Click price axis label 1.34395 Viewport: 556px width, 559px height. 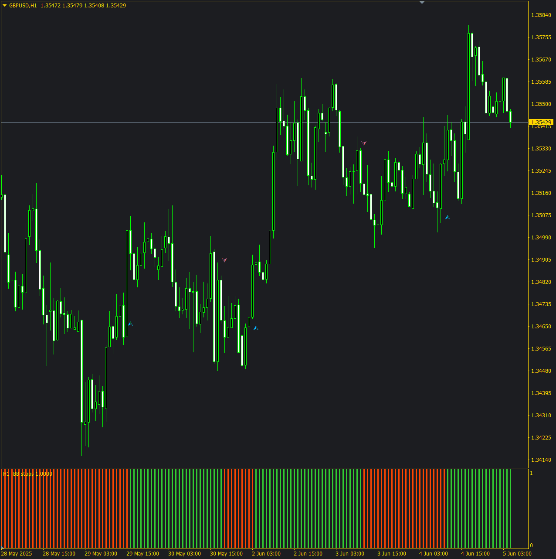[541, 393]
